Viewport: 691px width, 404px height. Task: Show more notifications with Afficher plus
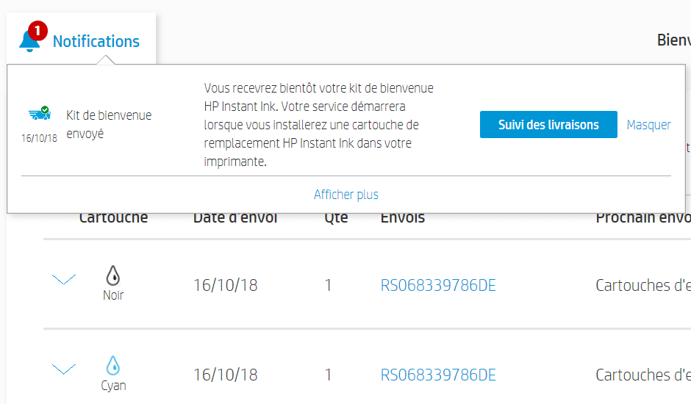(x=346, y=195)
